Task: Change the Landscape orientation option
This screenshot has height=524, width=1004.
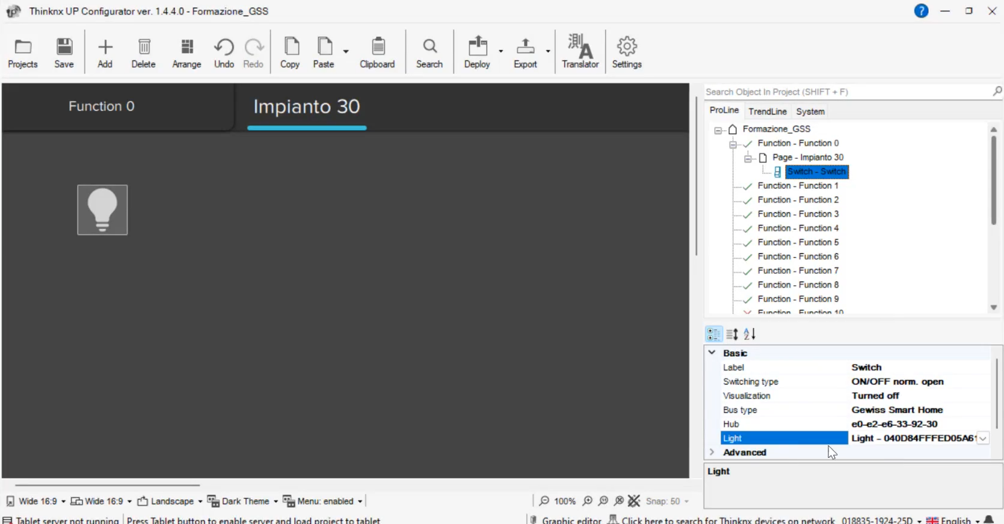Action: [170, 501]
